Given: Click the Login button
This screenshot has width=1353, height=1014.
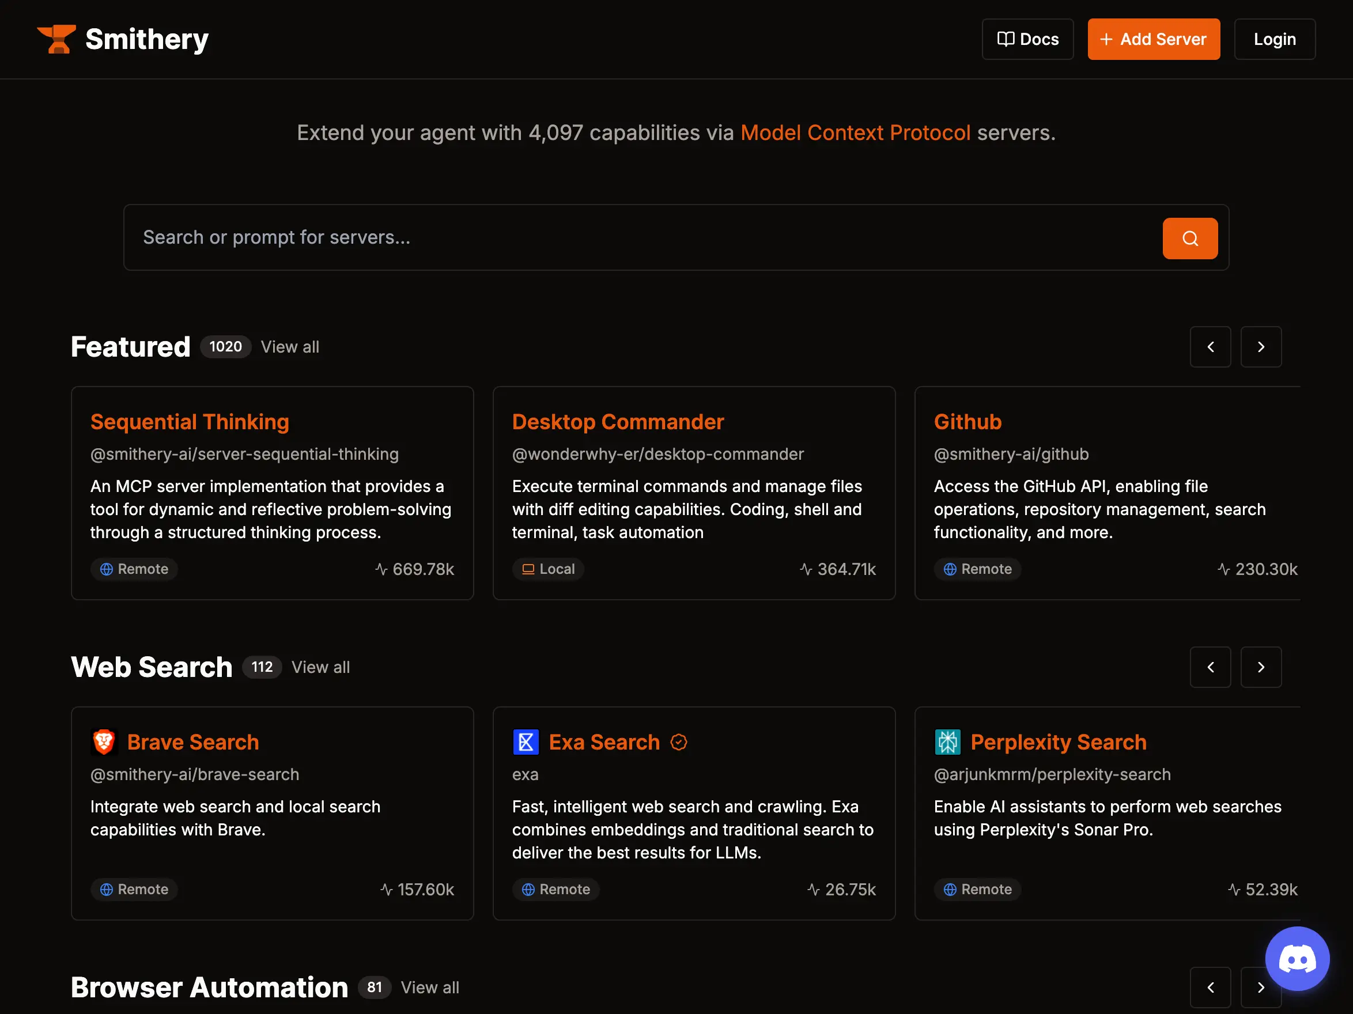Looking at the screenshot, I should point(1274,39).
